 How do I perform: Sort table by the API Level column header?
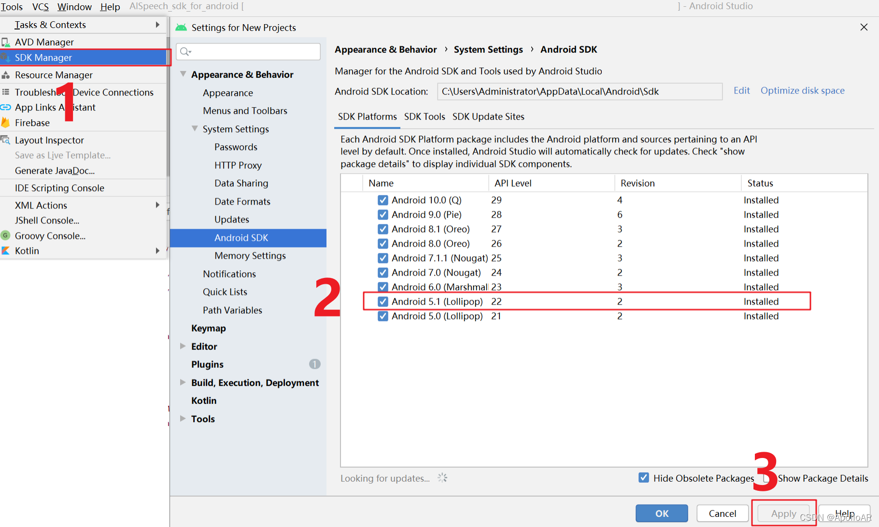(552, 183)
